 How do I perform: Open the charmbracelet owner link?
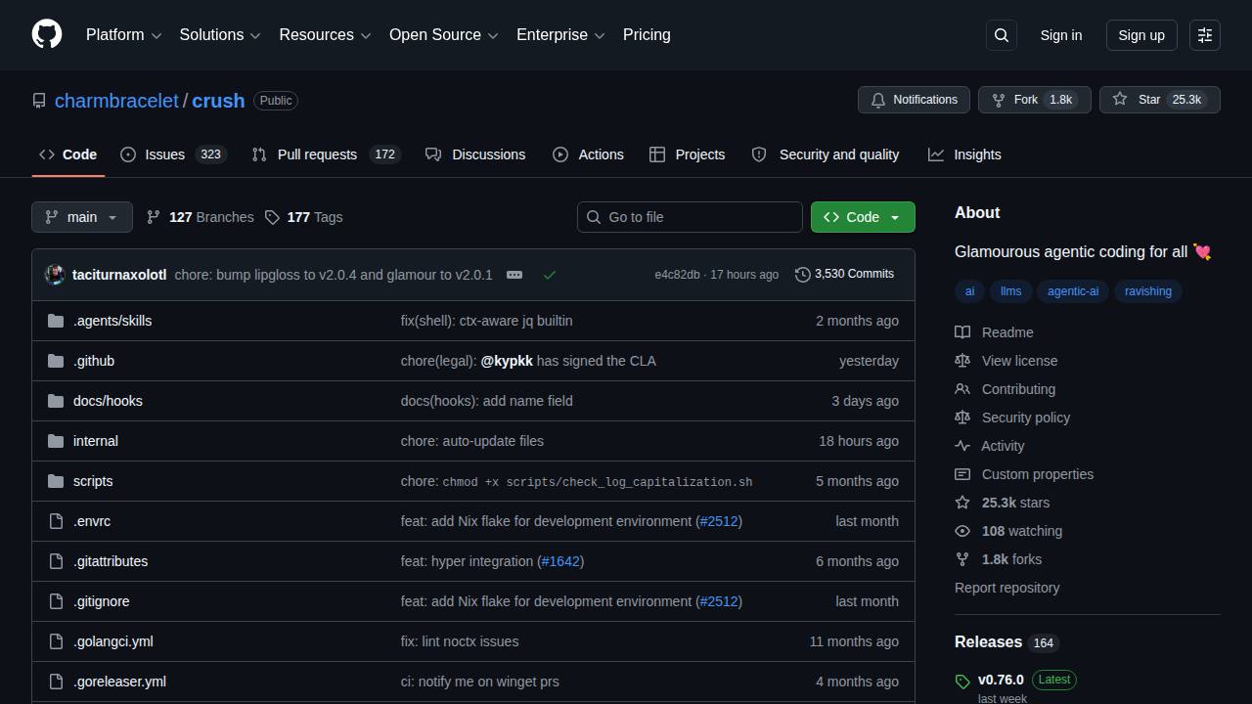[116, 101]
